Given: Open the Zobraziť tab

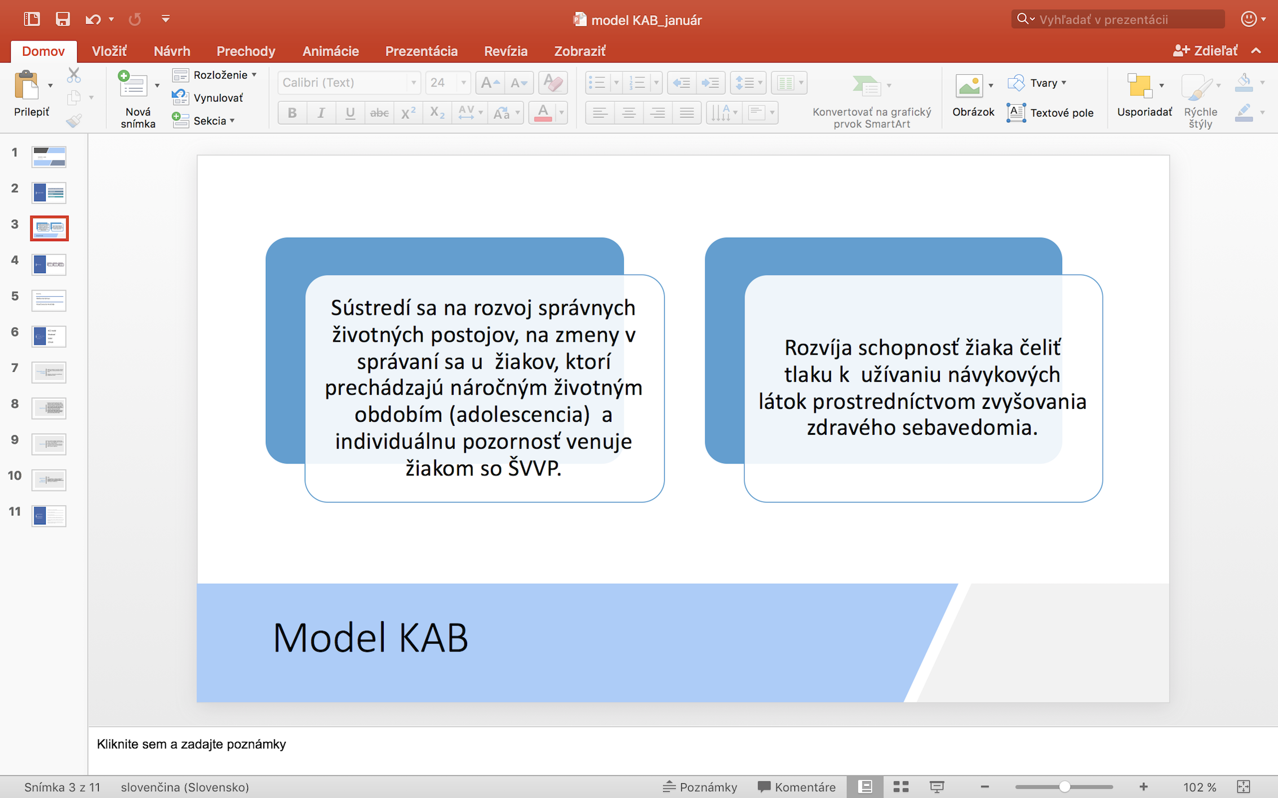Looking at the screenshot, I should click(579, 51).
